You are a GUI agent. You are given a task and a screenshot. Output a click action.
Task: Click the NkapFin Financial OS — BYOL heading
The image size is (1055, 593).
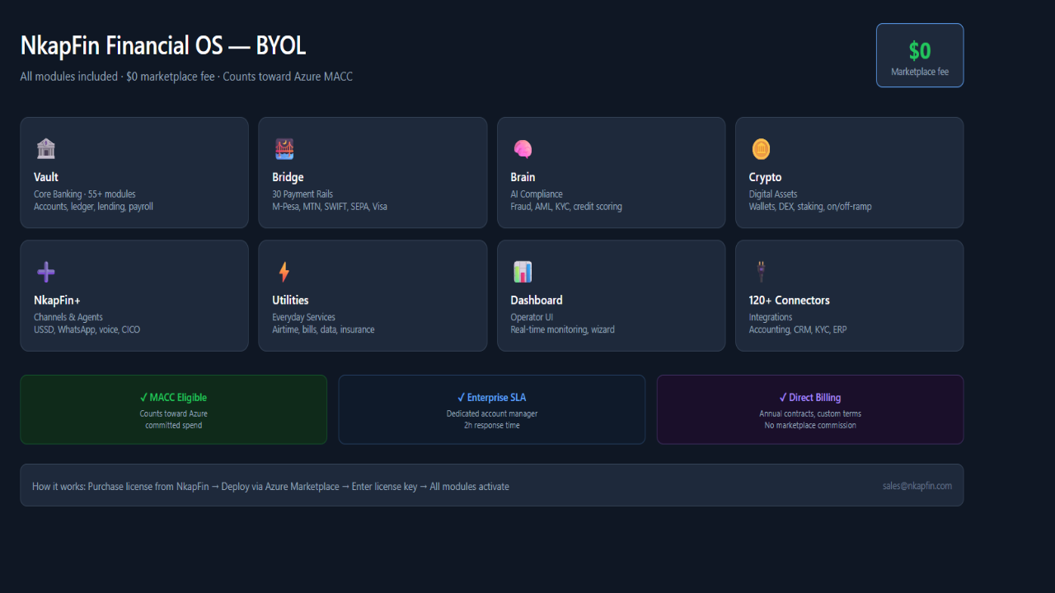click(x=163, y=45)
